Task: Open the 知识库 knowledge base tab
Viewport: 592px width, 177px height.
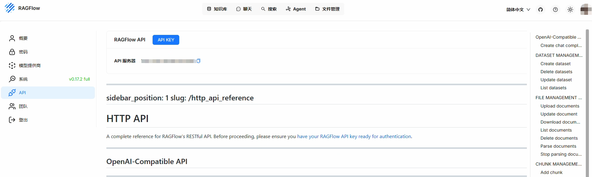Action: click(217, 9)
